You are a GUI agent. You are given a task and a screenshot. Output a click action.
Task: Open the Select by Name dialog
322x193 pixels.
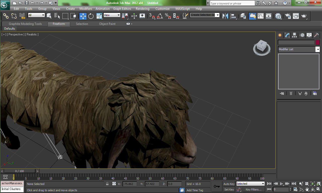point(57,16)
